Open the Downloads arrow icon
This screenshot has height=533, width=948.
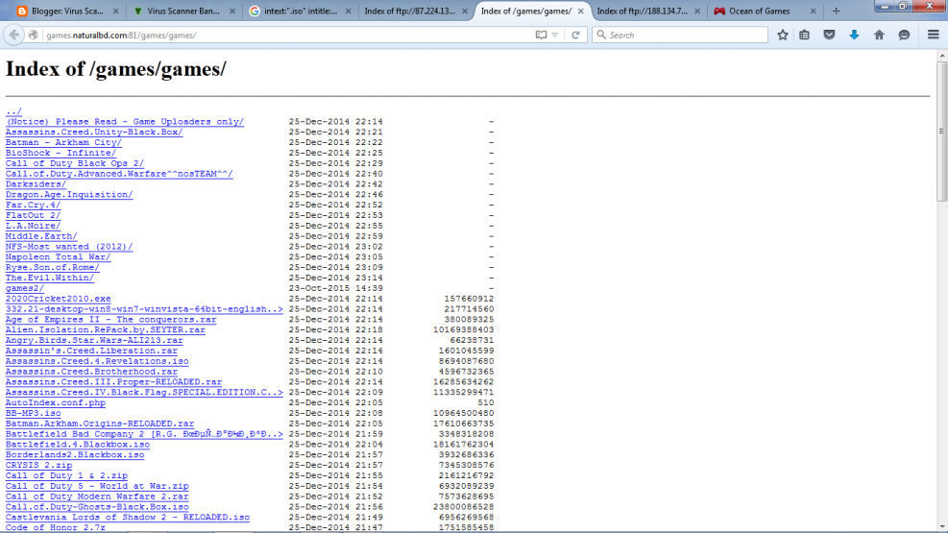point(854,35)
